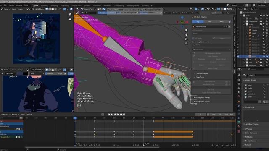
Task: Click the red X axis gizmo ball
Action: [187, 22]
